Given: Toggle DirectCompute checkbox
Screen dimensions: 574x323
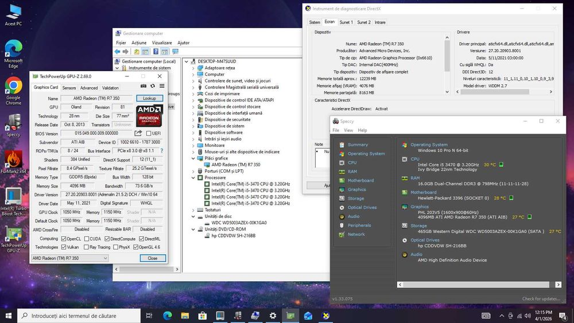Looking at the screenshot, I should 107,239.
